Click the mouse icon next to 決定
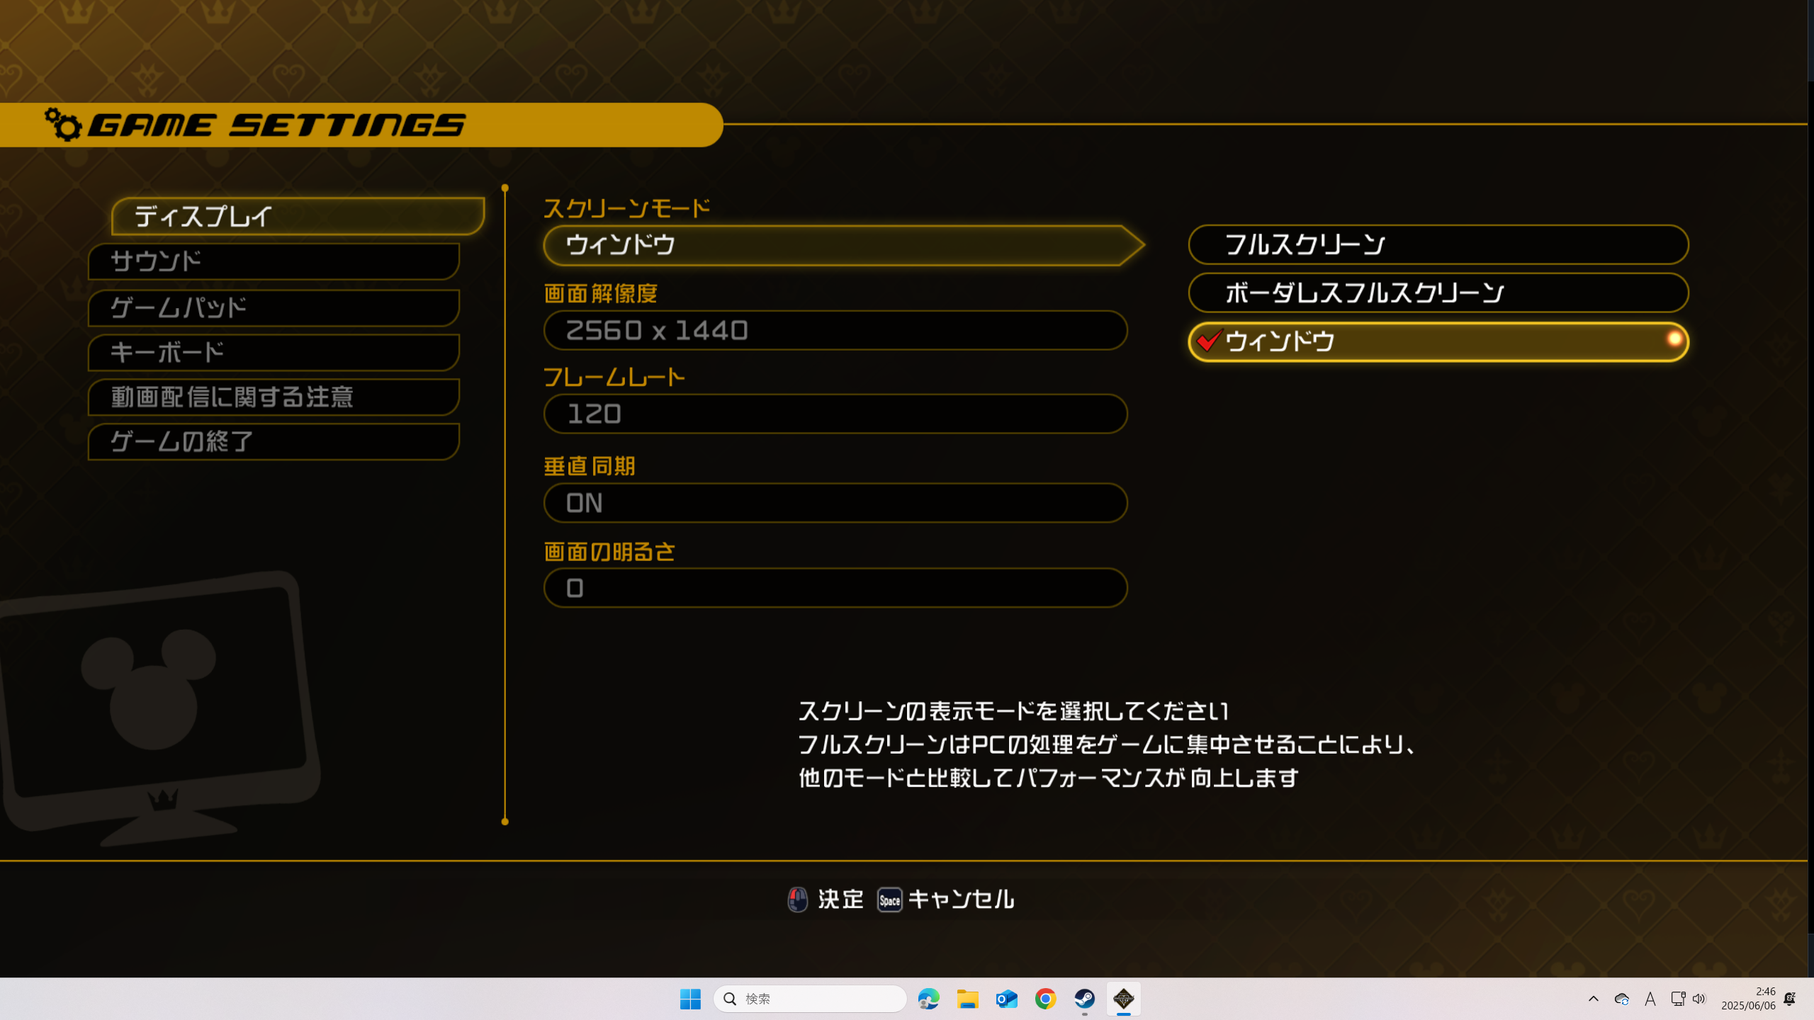Screen dimensions: 1814x1020 [798, 900]
